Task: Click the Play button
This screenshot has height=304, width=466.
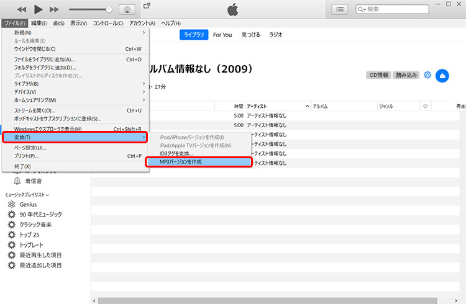Action: (x=38, y=9)
